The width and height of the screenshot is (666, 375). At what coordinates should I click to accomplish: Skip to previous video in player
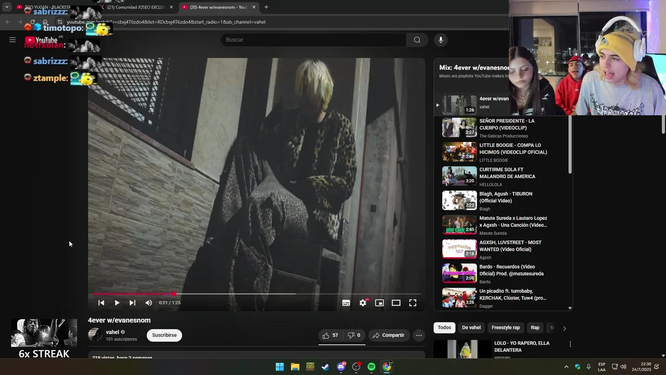point(101,303)
